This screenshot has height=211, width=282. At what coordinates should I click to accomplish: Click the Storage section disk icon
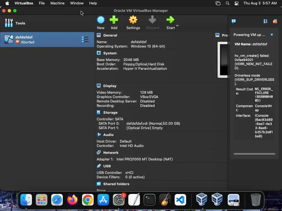click(x=99, y=112)
